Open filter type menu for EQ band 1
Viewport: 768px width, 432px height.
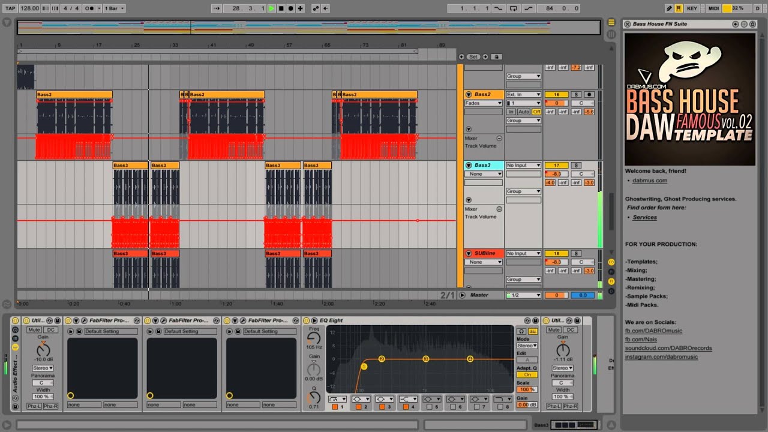tap(336, 398)
